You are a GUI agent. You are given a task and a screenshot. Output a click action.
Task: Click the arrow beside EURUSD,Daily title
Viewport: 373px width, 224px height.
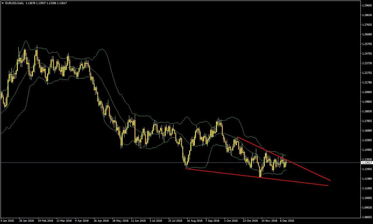pyautogui.click(x=3, y=3)
